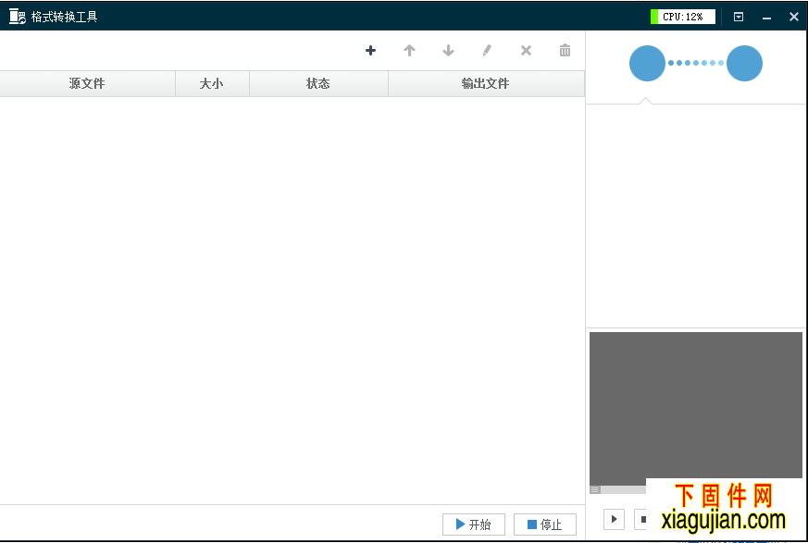Select the left source format circle
The height and width of the screenshot is (543, 808).
647,64
